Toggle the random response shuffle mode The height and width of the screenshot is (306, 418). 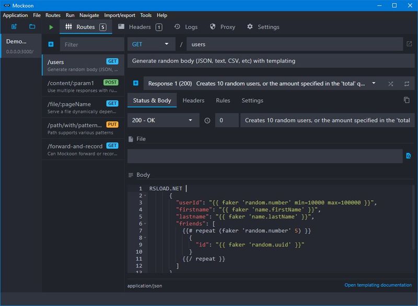(x=390, y=83)
